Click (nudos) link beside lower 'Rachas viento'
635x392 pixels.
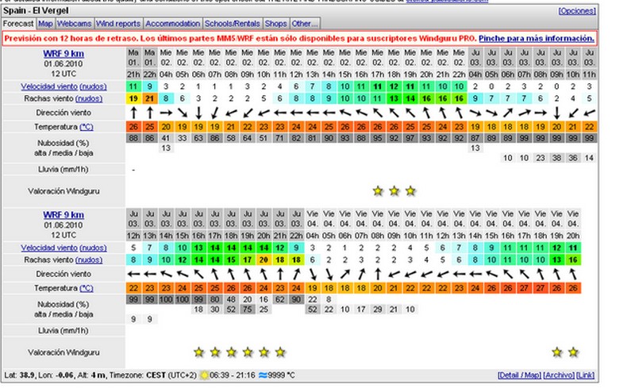89,259
